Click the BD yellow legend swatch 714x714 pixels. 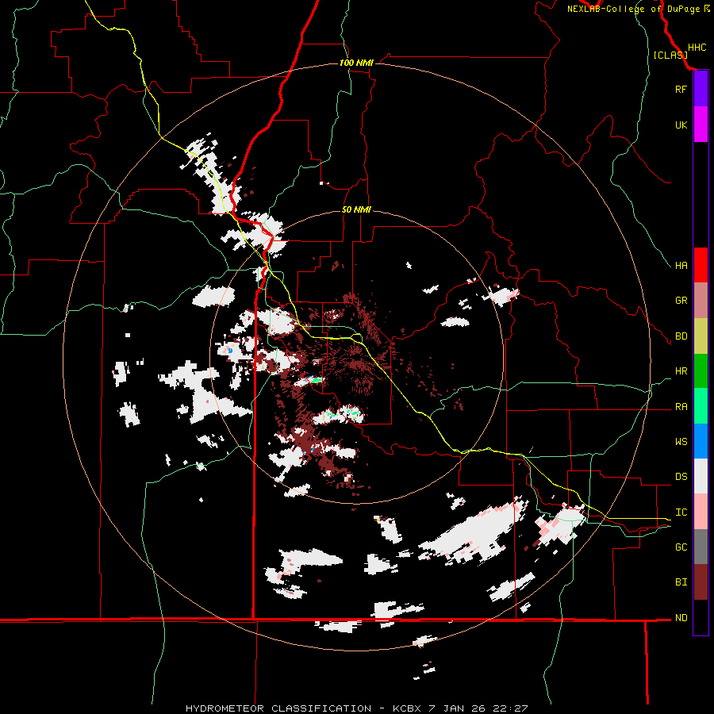tap(701, 336)
